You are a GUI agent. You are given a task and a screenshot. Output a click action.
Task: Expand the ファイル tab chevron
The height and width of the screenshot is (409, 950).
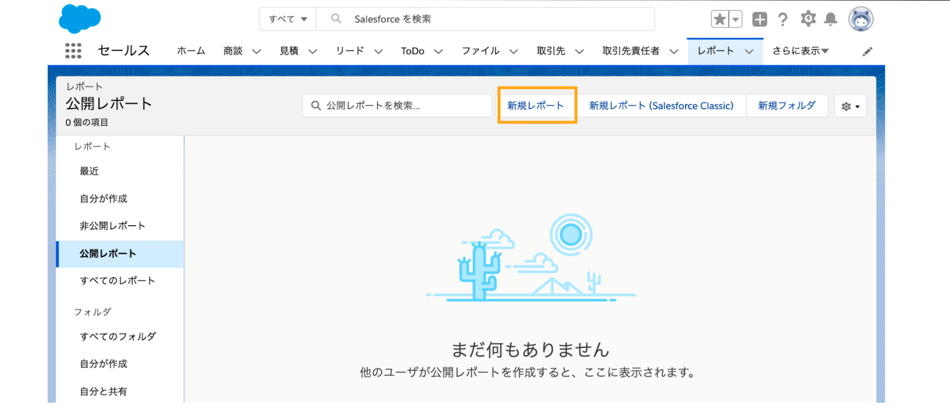click(514, 52)
